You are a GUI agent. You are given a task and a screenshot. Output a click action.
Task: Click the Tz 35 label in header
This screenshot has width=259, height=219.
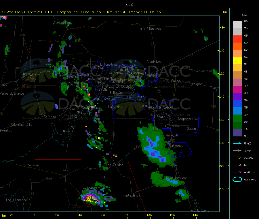click(x=155, y=12)
